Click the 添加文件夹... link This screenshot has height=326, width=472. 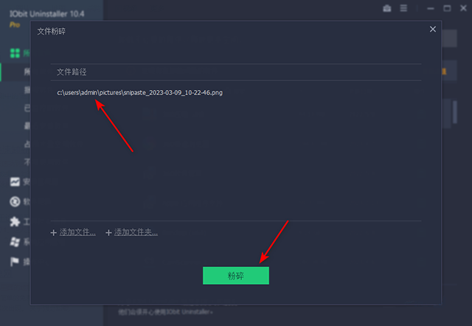(x=136, y=232)
